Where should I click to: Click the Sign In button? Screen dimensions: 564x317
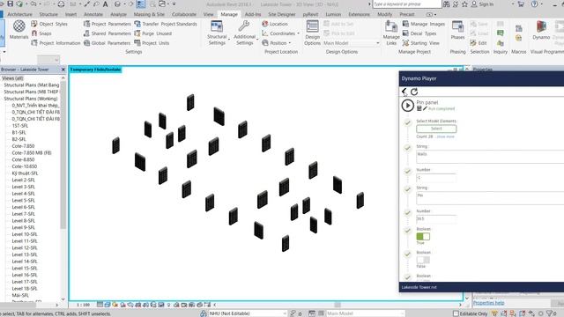click(x=482, y=4)
